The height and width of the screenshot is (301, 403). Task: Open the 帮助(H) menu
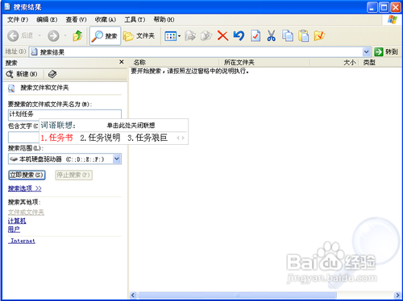[164, 19]
